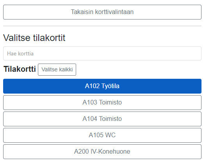Click the horizontal divider below back button
The width and height of the screenshot is (205, 163).
point(102,26)
